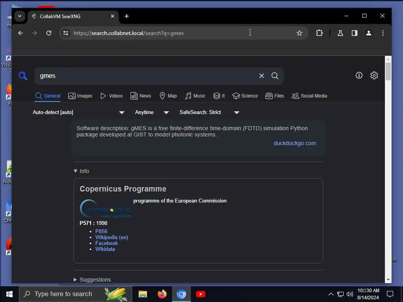Image resolution: width=403 pixels, height=302 pixels.
Task: Open the volume tray icon
Action: [x=350, y=294]
